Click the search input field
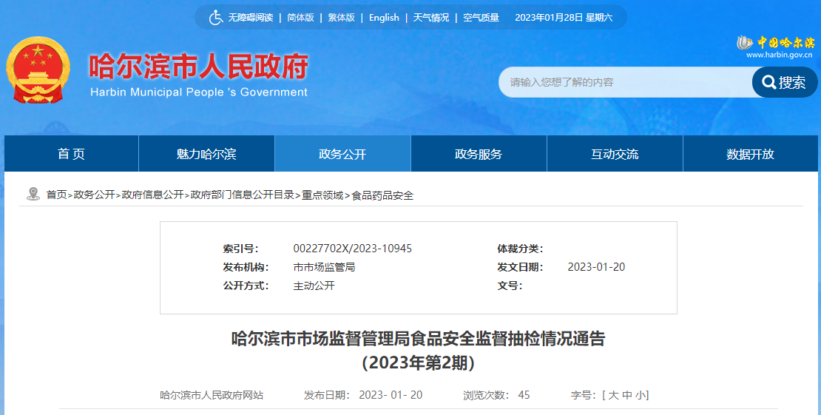Screen dimensions: 821x415 (x=626, y=82)
